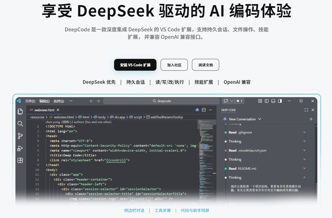The height and width of the screenshot is (218, 332).
Task: Click the deepcode command center search box
Action: point(161,101)
